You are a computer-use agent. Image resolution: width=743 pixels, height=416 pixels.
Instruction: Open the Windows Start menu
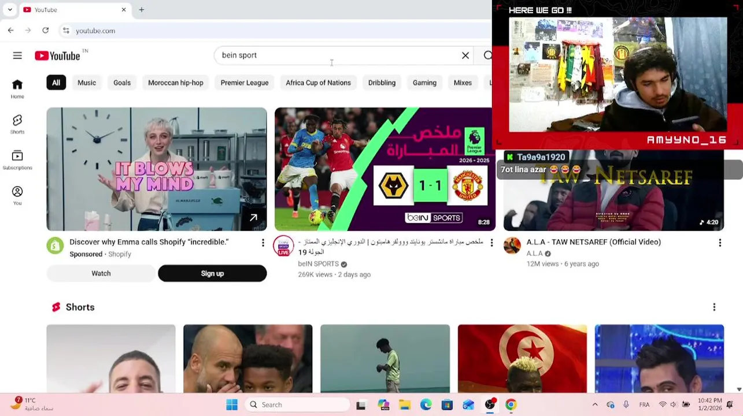(232, 405)
